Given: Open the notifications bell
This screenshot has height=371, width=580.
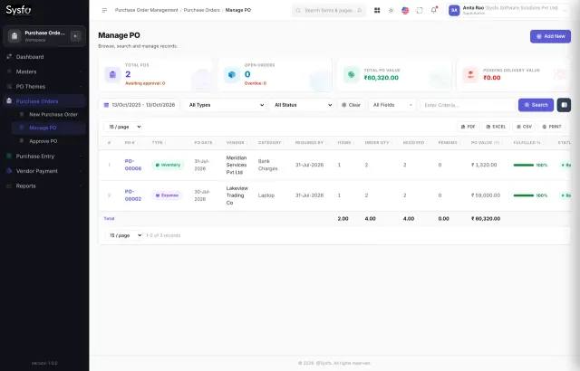Looking at the screenshot, I should (434, 10).
